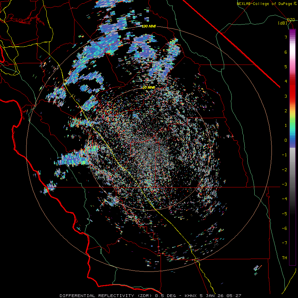Click the -4 value on the dB scale
This screenshot has height=298, width=298.
284,199
